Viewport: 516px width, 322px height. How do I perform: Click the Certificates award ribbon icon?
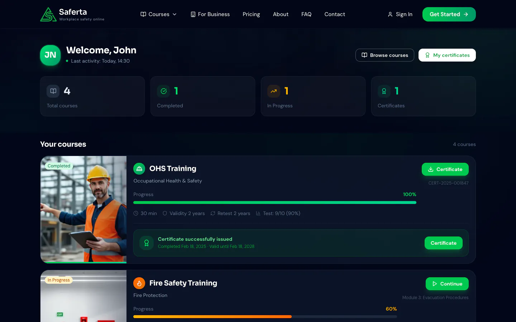384,91
